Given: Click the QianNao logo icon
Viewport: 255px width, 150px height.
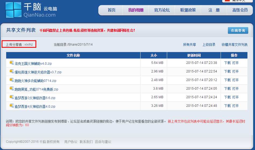Looking at the screenshot, I should point(13,10).
